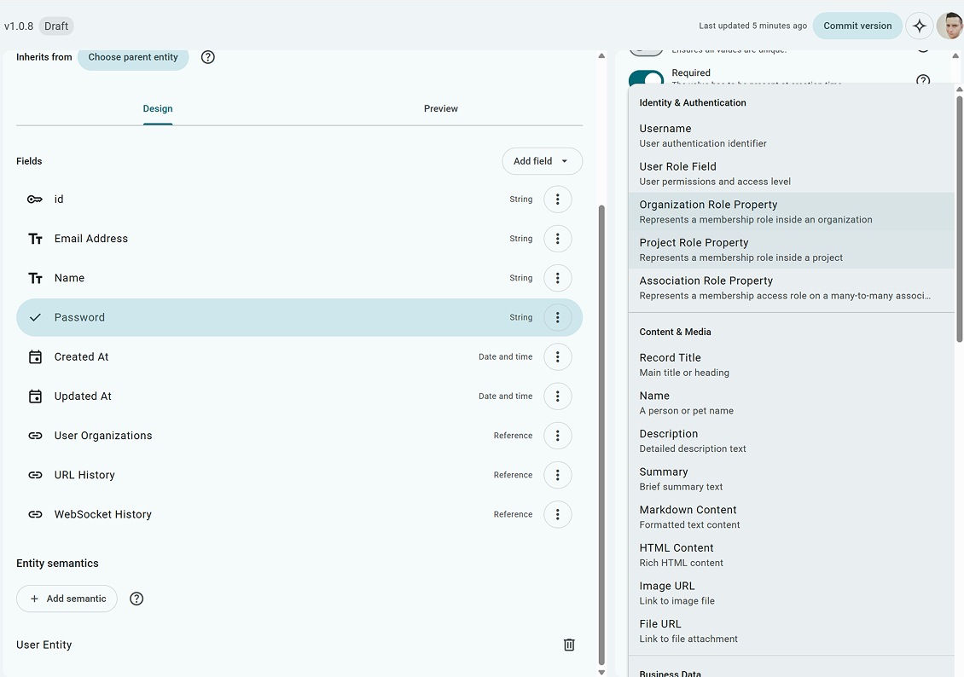Click the User Entity semantic label
This screenshot has width=964, height=677.
coord(44,645)
